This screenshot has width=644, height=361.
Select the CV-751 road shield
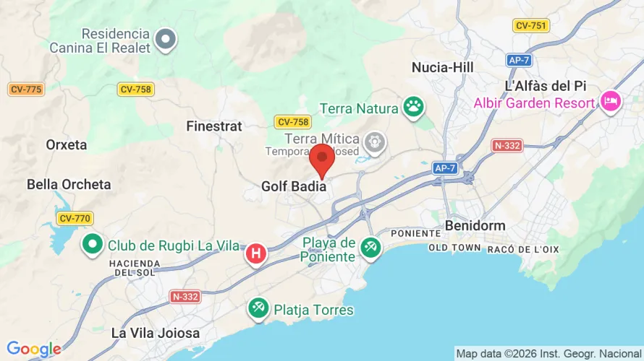531,26
